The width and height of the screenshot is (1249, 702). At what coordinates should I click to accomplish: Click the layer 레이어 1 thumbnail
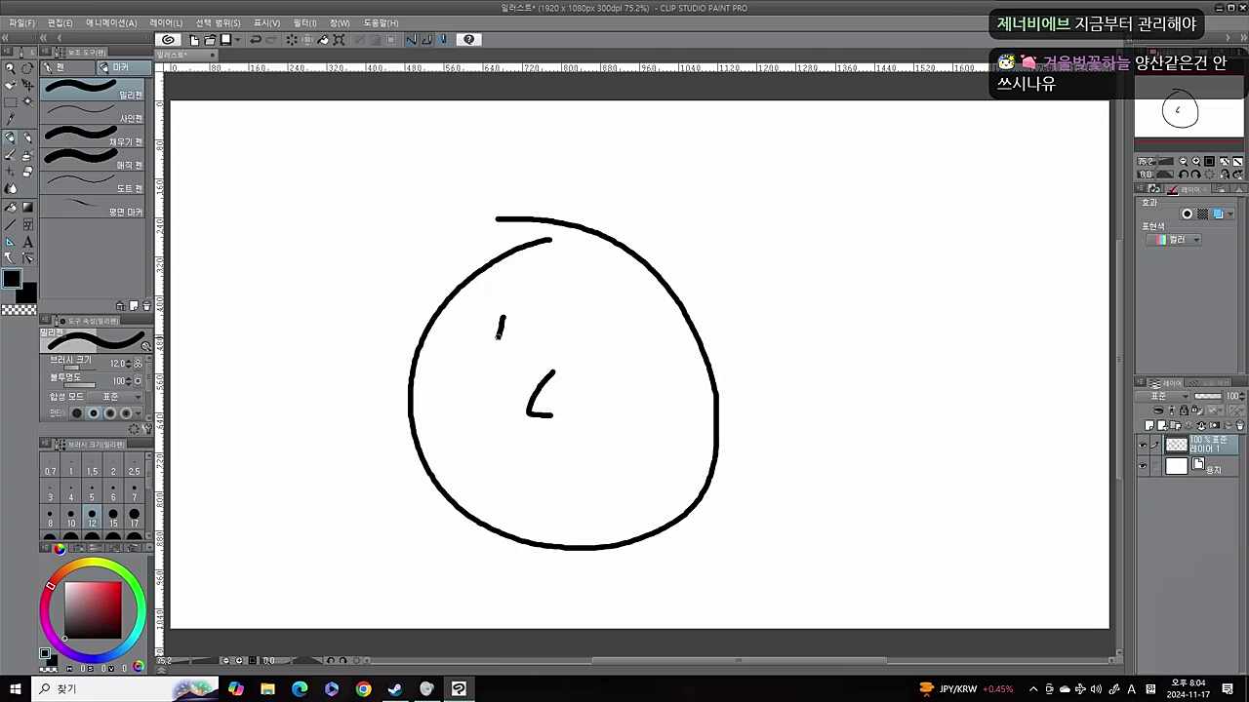(x=1177, y=446)
